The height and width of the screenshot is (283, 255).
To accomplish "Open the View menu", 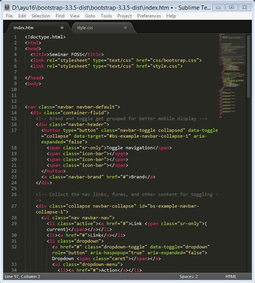I will (75, 16).
